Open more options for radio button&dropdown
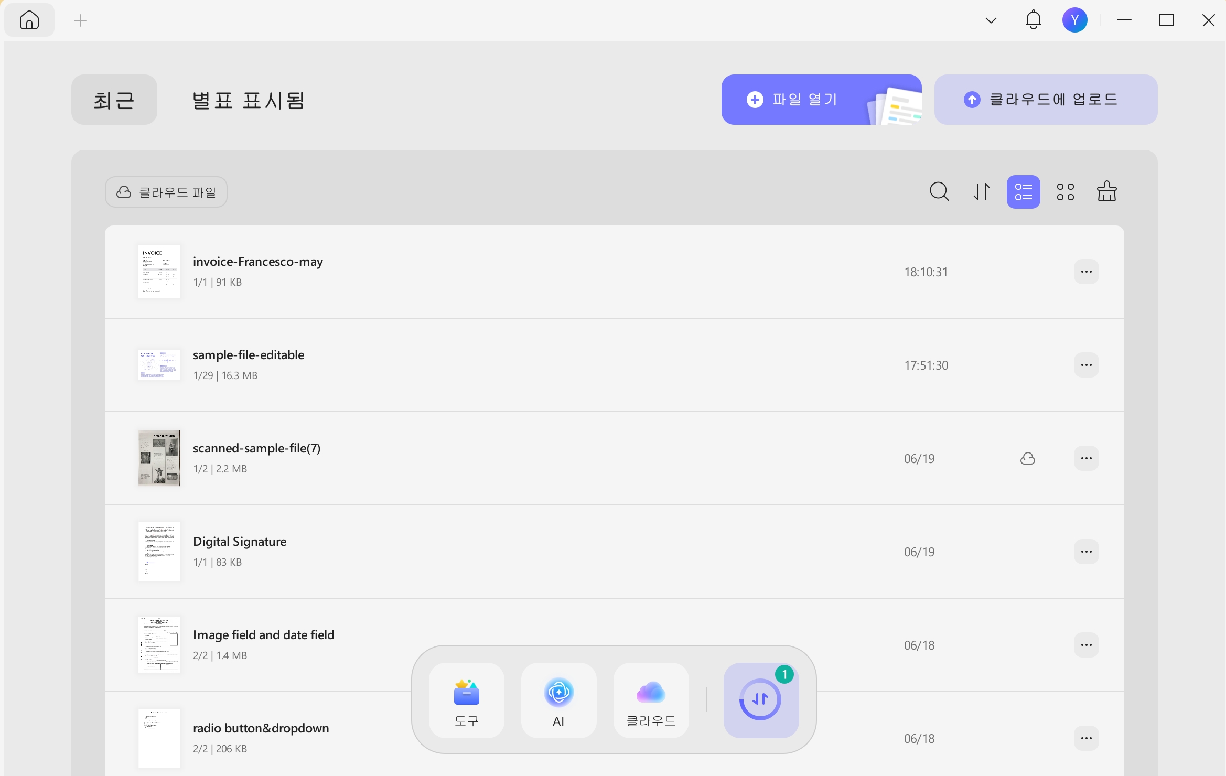Screen dimensions: 1226x776 click(1086, 738)
